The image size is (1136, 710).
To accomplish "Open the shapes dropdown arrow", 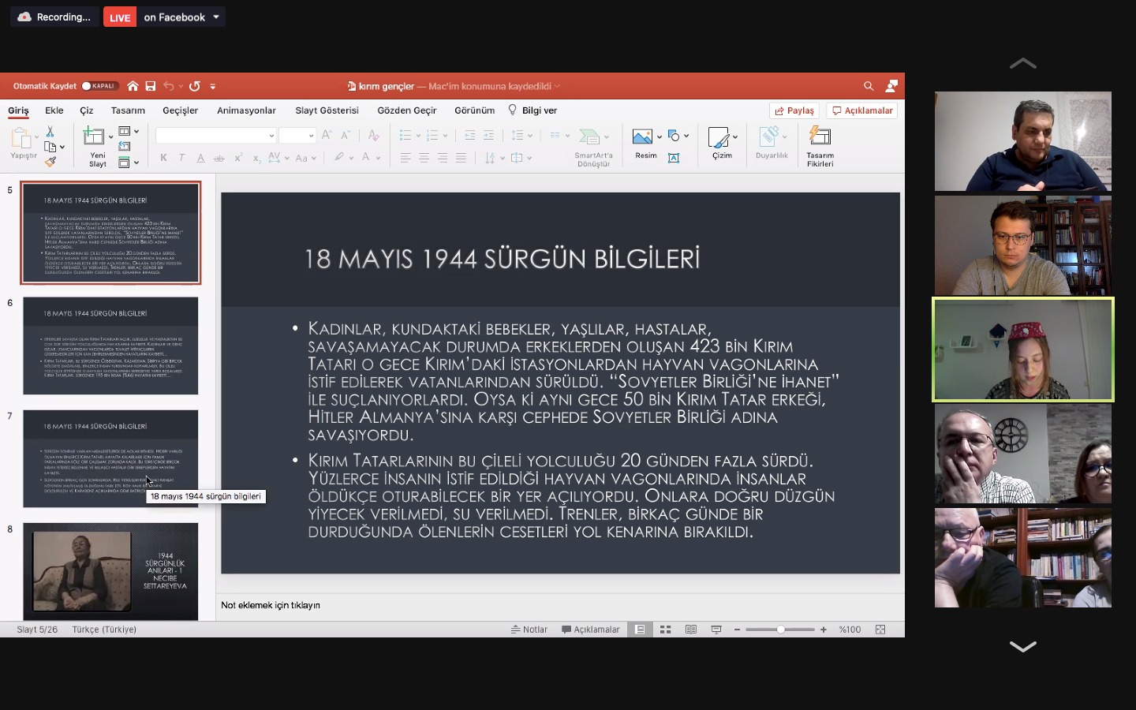I will [686, 136].
